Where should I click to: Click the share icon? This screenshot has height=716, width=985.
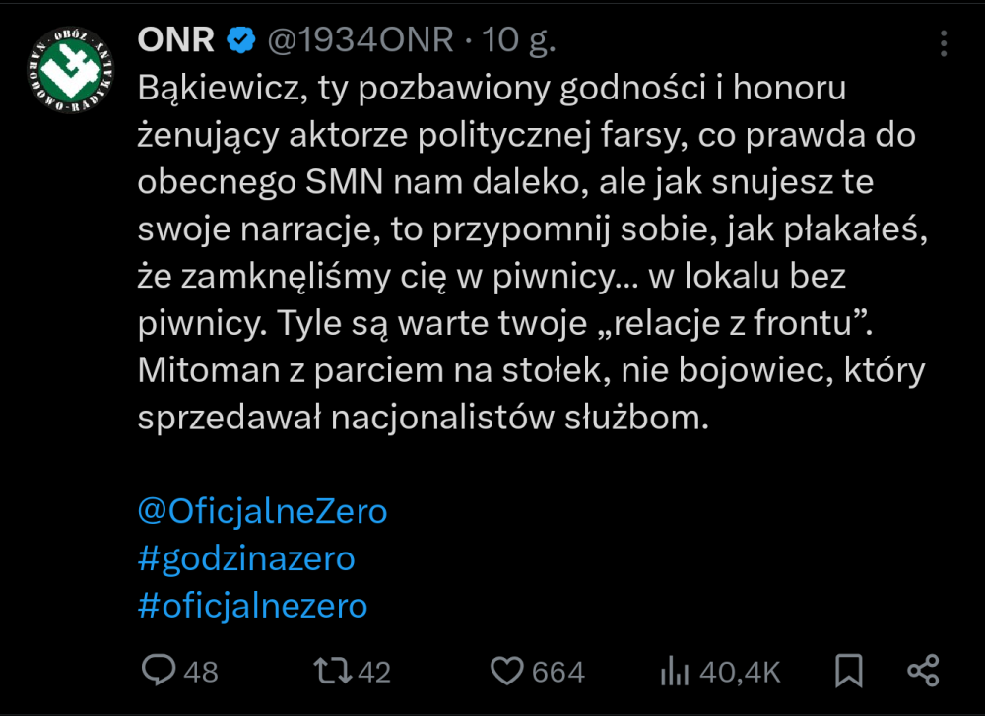point(924,671)
